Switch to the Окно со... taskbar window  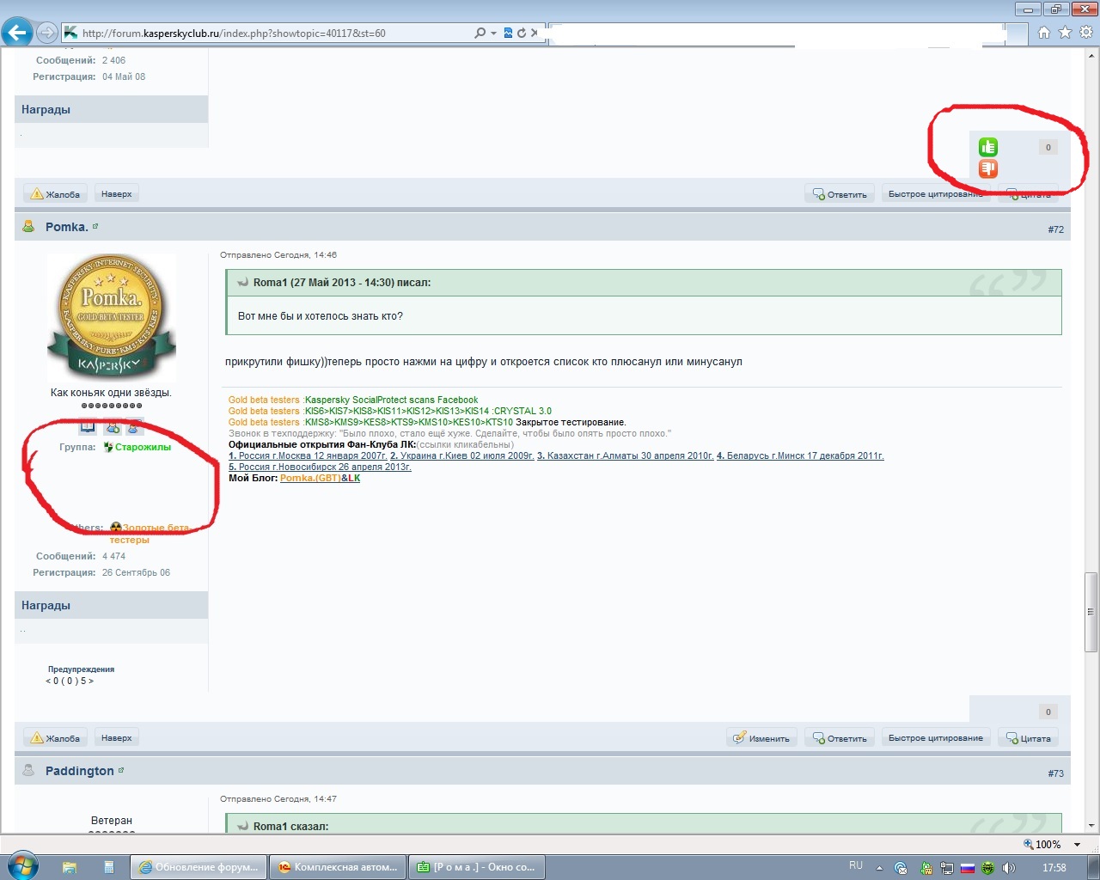point(476,867)
